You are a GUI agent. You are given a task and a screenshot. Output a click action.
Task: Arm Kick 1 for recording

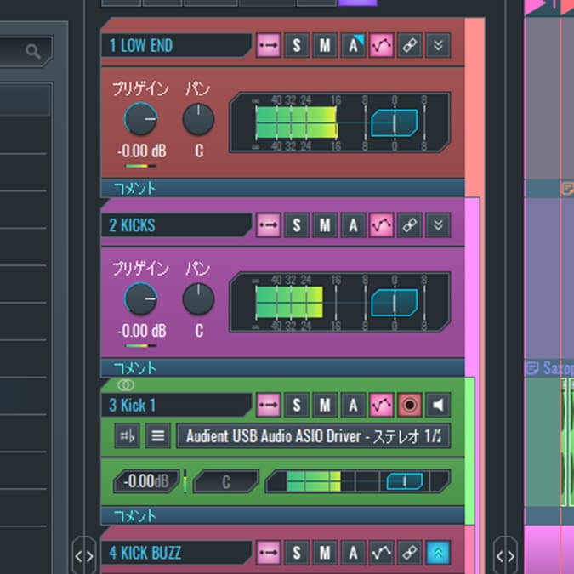click(x=410, y=405)
